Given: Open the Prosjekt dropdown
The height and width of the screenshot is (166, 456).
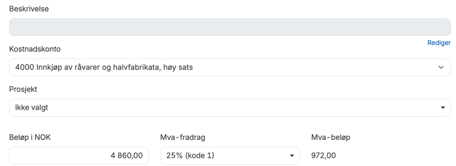Looking at the screenshot, I should [x=230, y=108].
